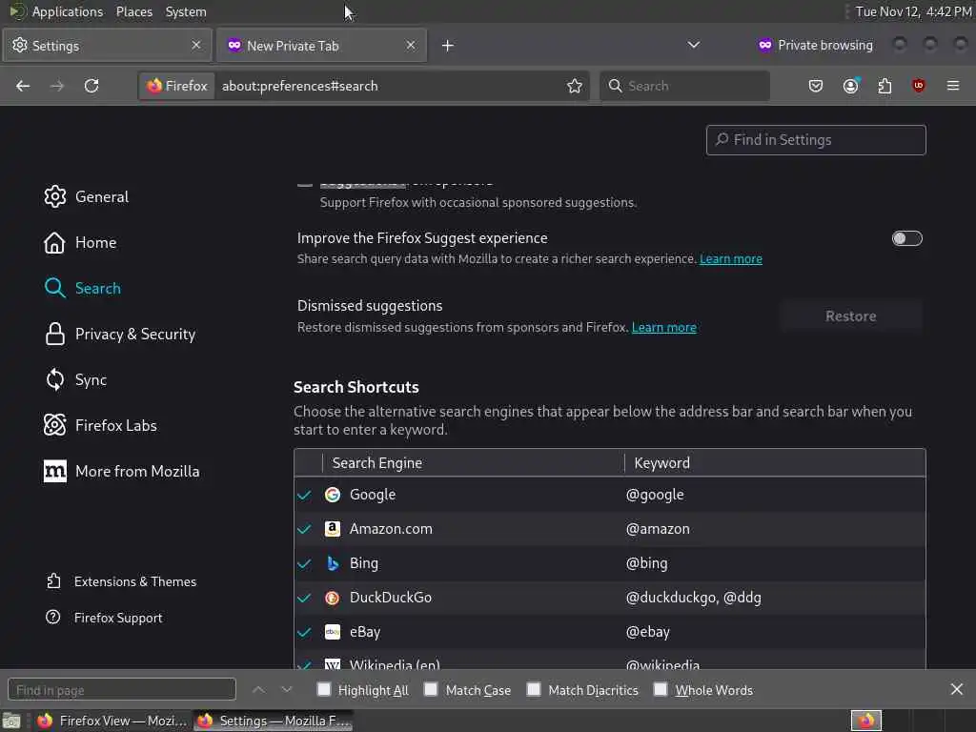Open the Firefox account icon
The image size is (976, 732).
851,86
